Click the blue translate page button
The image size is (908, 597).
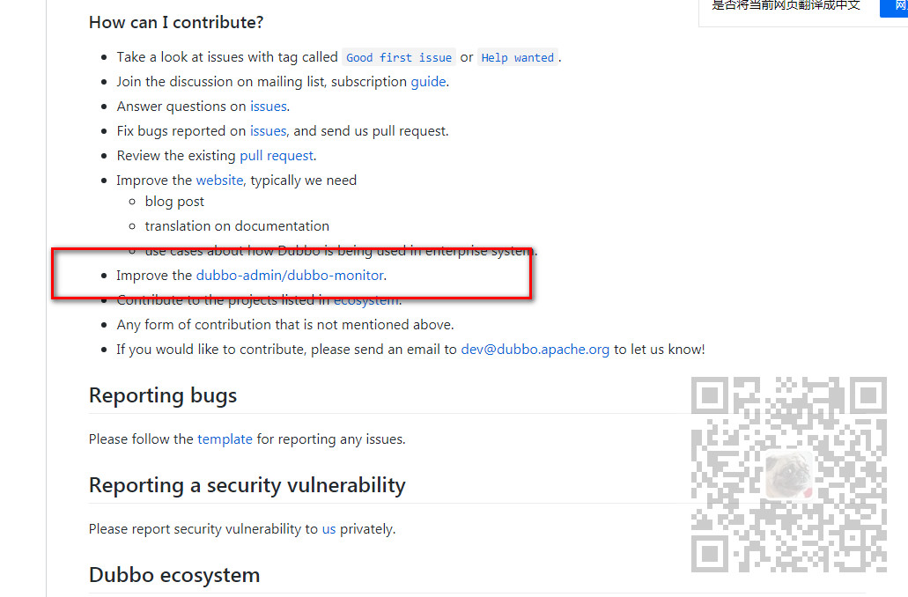894,7
